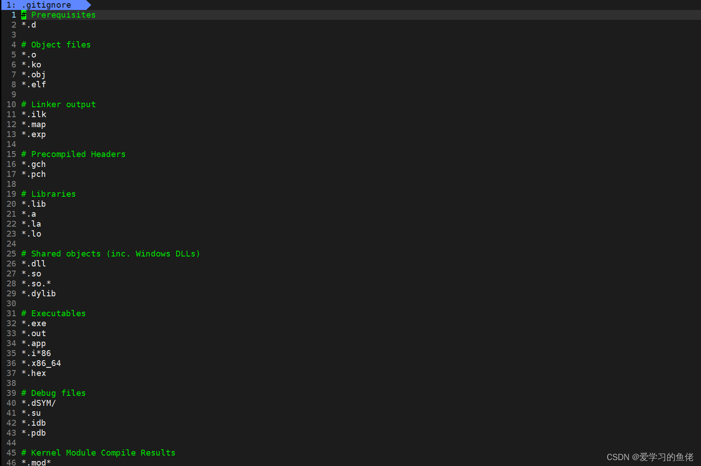The image size is (701, 466).
Task: Click the '*.gch' pattern
Action: (34, 164)
